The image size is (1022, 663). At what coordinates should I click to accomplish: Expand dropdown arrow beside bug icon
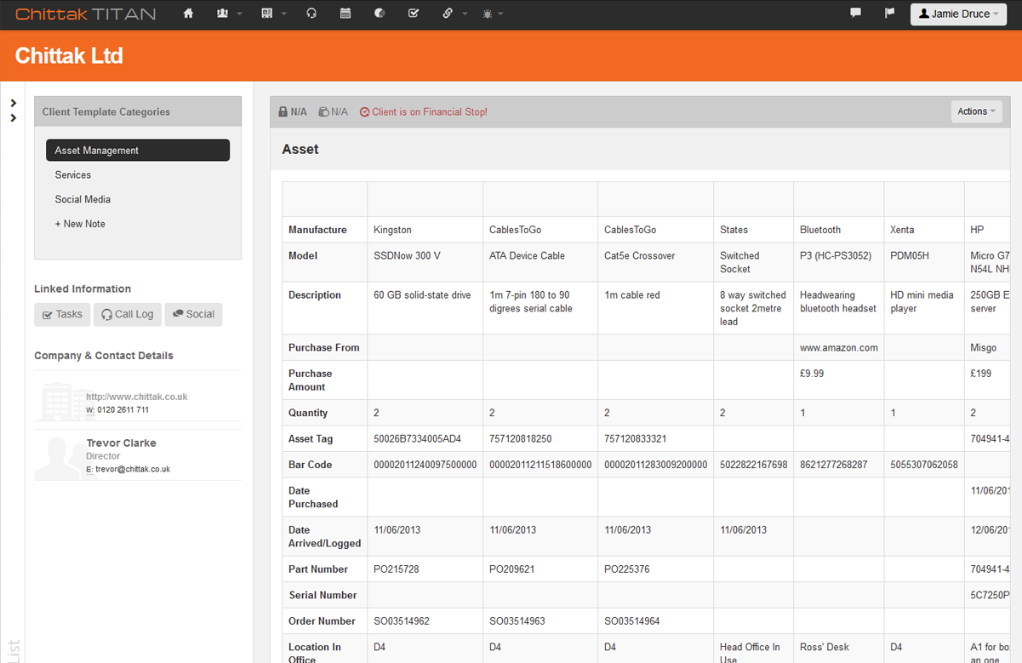pyautogui.click(x=500, y=14)
